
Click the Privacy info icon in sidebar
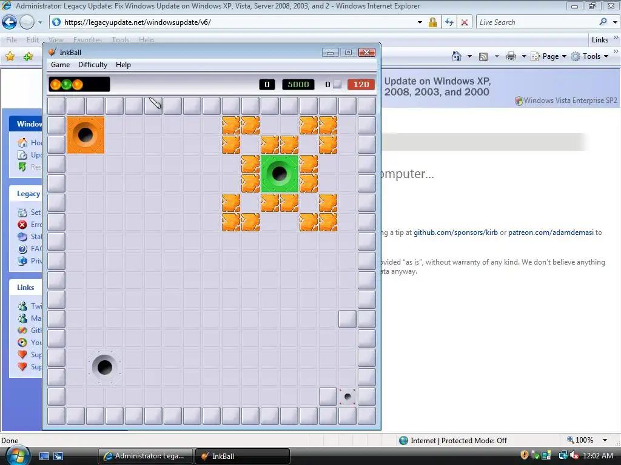click(x=22, y=261)
